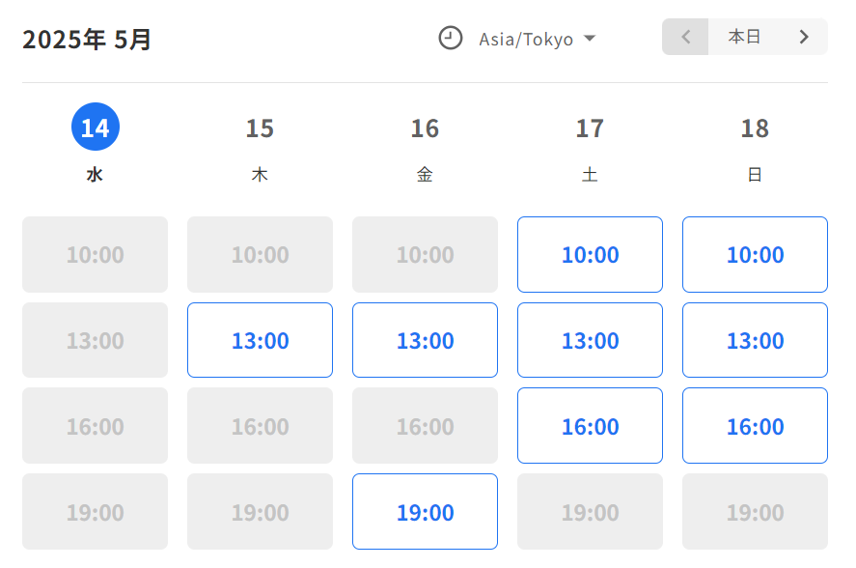Click the 2025年 5月 month heading
856x568 pixels.
point(86,40)
